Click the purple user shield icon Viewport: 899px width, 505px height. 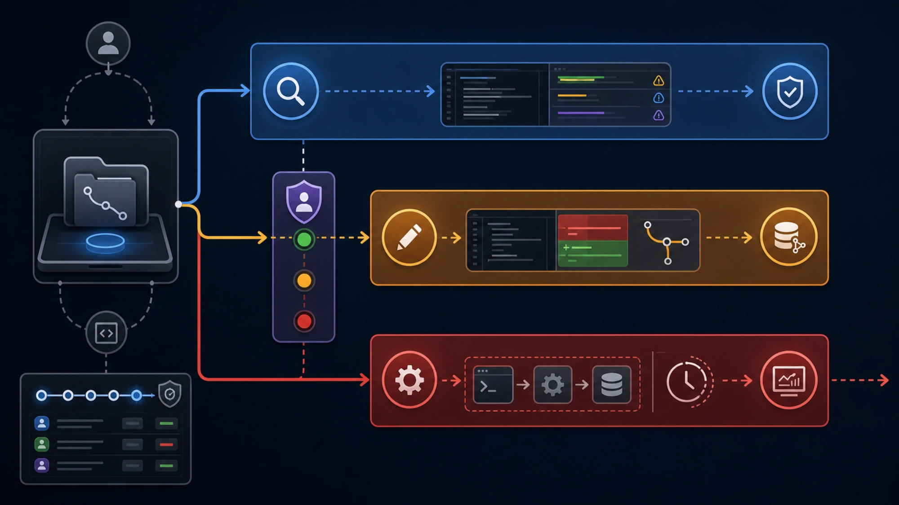[x=304, y=202]
